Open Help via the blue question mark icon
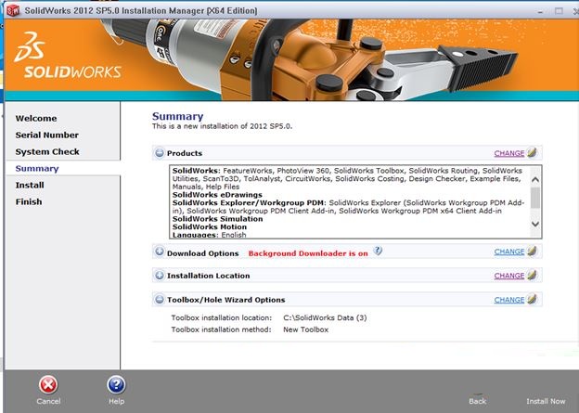The width and height of the screenshot is (579, 413). 116,385
